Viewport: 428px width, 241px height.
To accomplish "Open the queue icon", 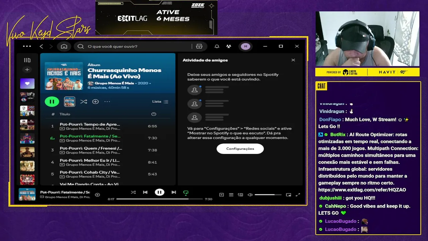I will 231,195.
